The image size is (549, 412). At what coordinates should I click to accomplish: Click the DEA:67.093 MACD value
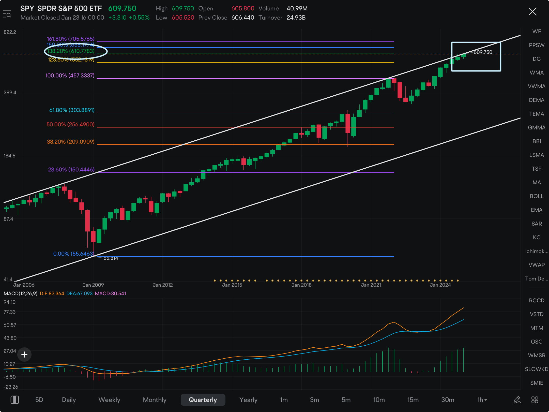pos(79,293)
